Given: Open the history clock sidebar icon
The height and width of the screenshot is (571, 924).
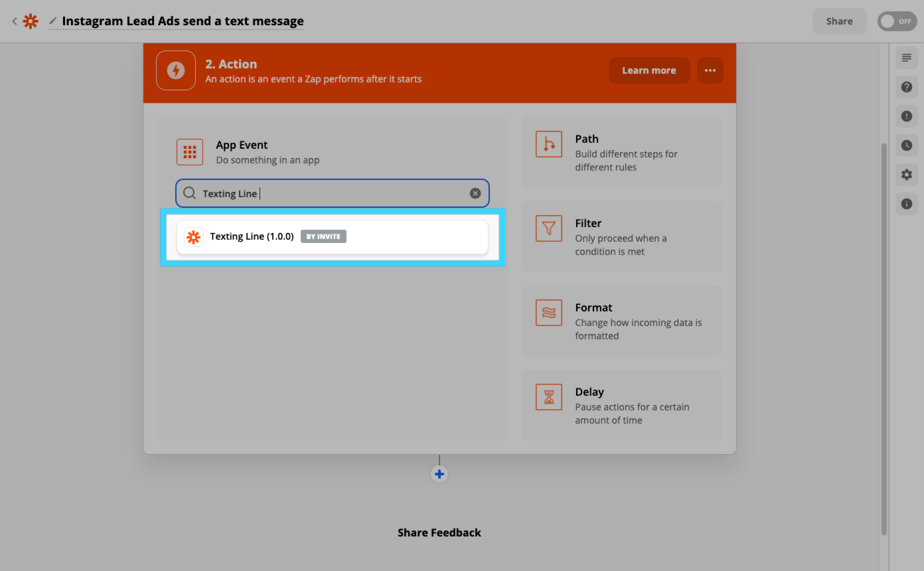Looking at the screenshot, I should click(906, 145).
